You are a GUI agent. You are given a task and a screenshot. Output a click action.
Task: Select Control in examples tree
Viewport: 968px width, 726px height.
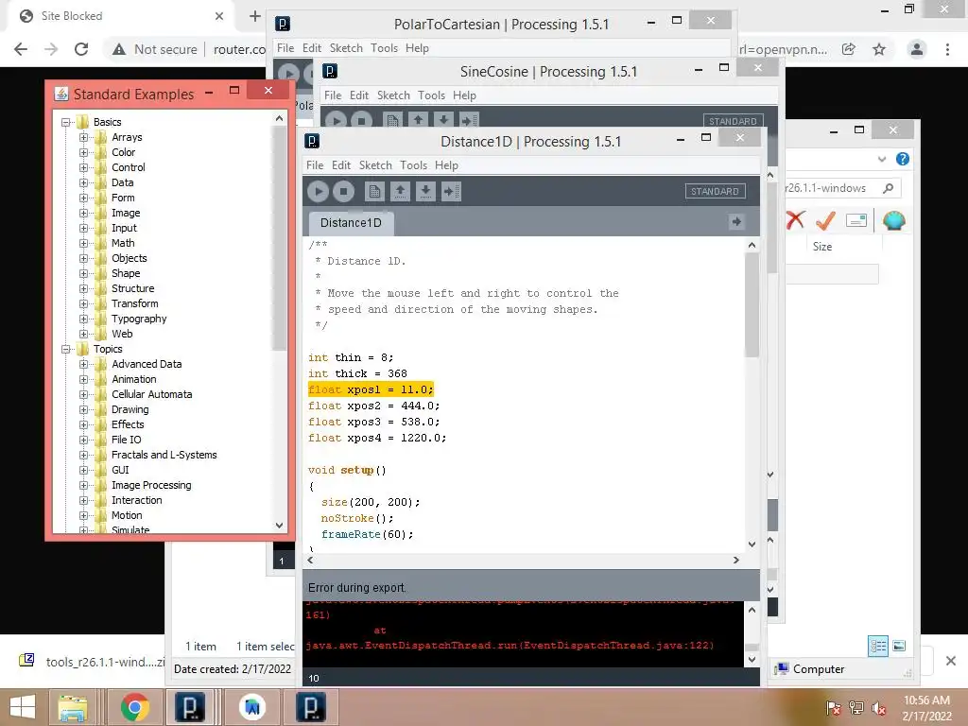pos(129,167)
